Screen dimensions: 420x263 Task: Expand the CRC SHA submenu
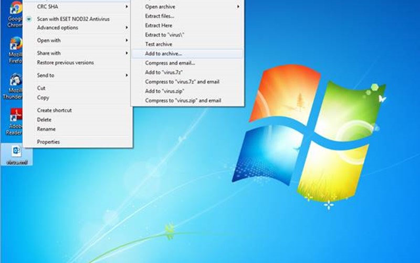78,6
